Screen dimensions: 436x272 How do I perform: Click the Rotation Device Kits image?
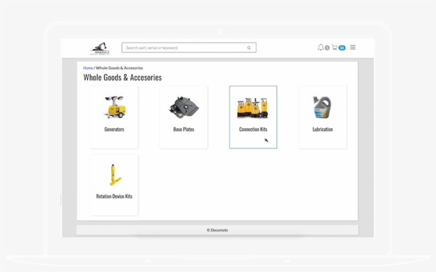(x=114, y=174)
